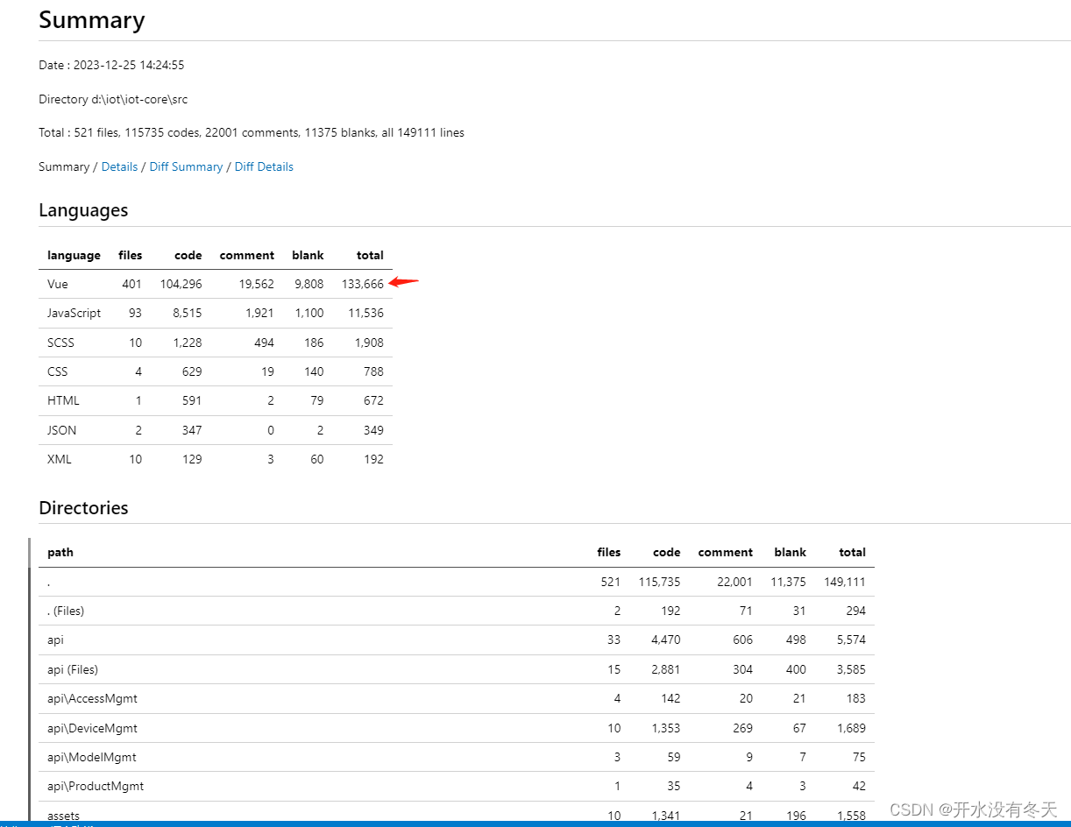The width and height of the screenshot is (1071, 827).
Task: Click the Languages 'comment' column header
Action: click(x=246, y=255)
